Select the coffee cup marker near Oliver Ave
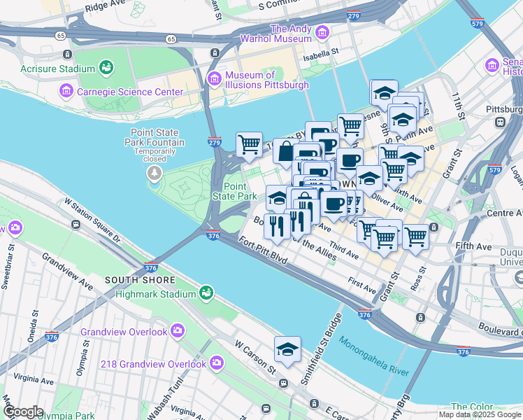The width and height of the screenshot is (523, 420). [x=334, y=205]
